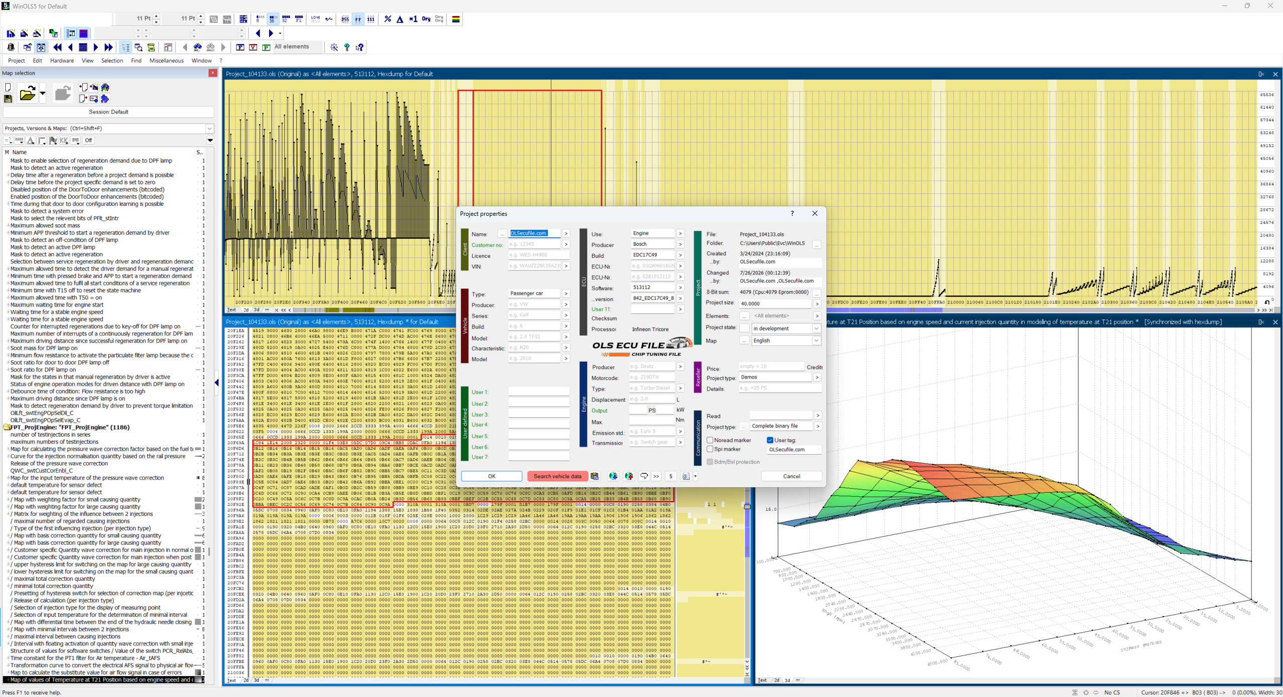Toggle the LoHi byte order button

[315, 19]
